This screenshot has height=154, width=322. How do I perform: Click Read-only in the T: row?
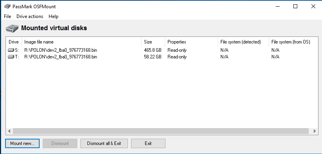pos(177,57)
